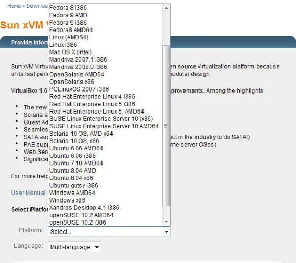This screenshot has height=263, width=296.
Task: Select Ubuntu 7.10 AMD64
Action: (105, 163)
